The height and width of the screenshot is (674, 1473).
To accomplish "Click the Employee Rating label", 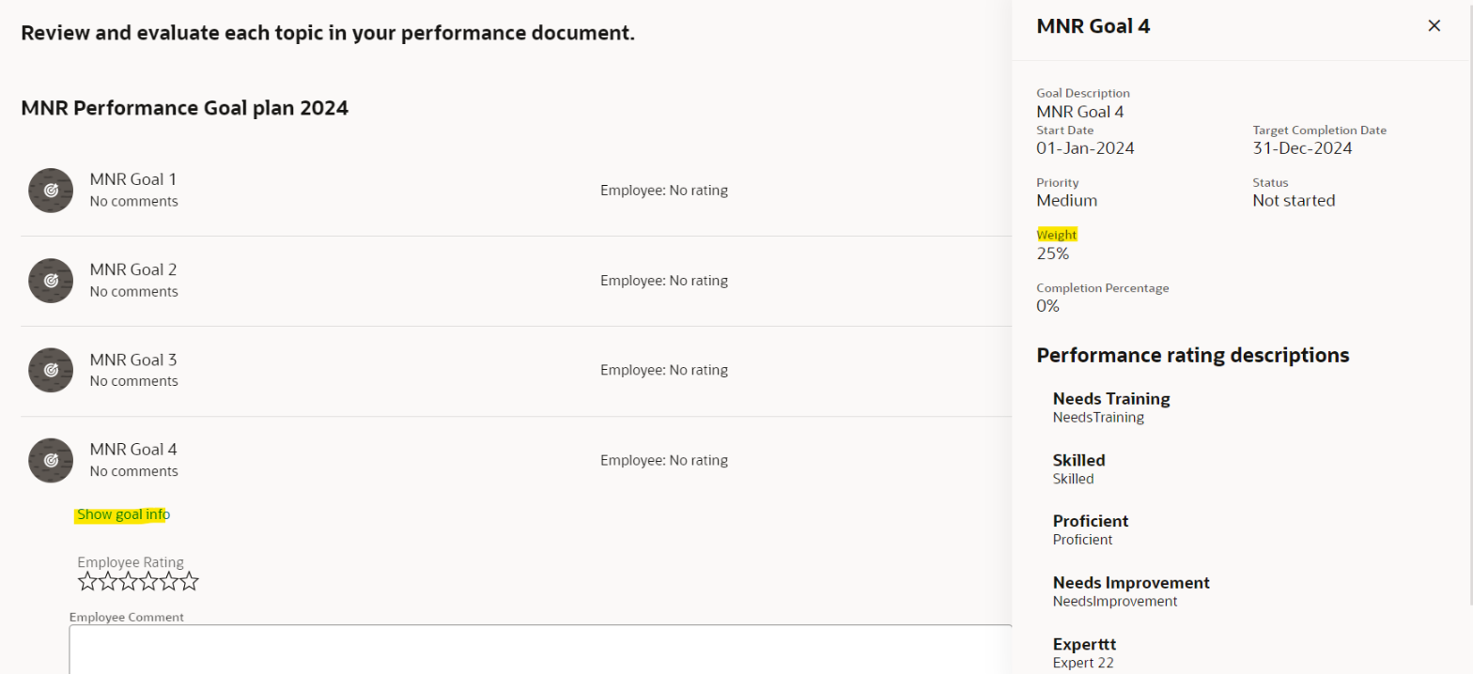I will pyautogui.click(x=131, y=562).
